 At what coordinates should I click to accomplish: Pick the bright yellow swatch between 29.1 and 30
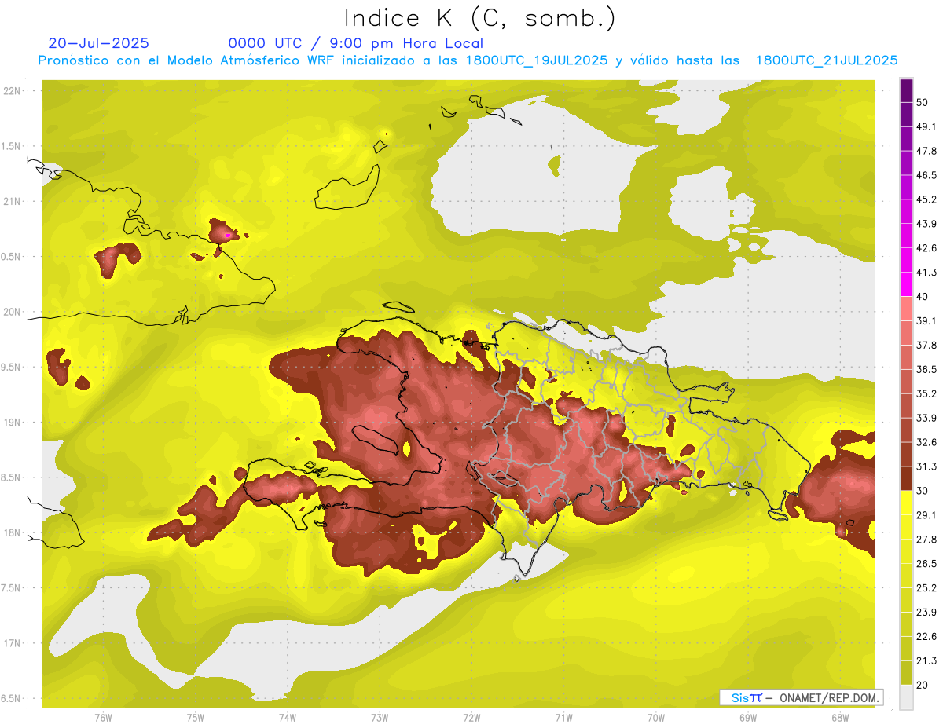[907, 503]
